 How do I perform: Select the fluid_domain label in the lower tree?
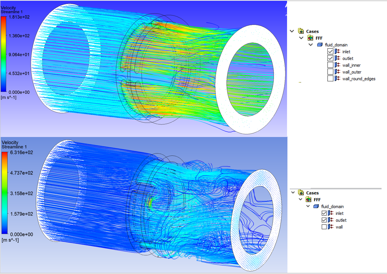click(332, 206)
